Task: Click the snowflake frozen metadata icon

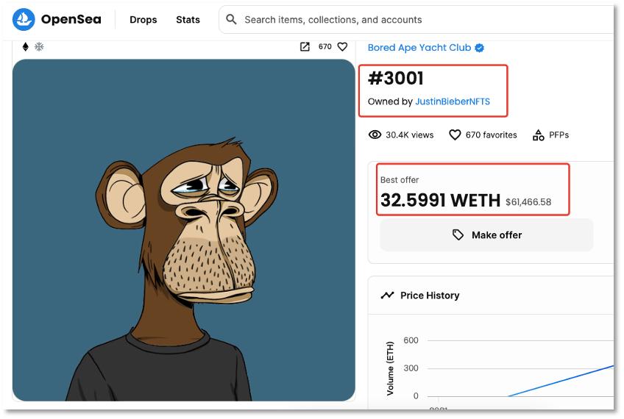Action: pyautogui.click(x=40, y=47)
